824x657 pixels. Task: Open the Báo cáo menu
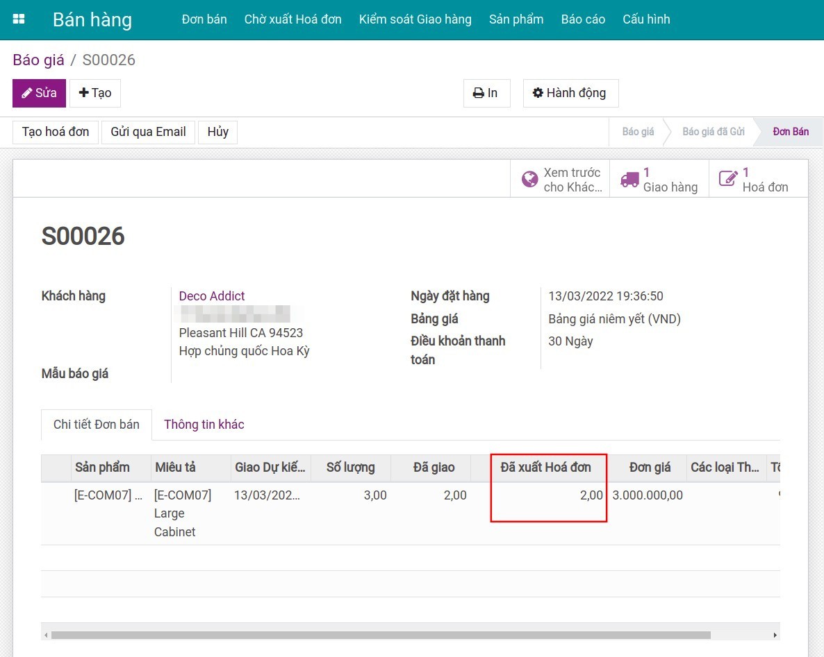pos(583,19)
